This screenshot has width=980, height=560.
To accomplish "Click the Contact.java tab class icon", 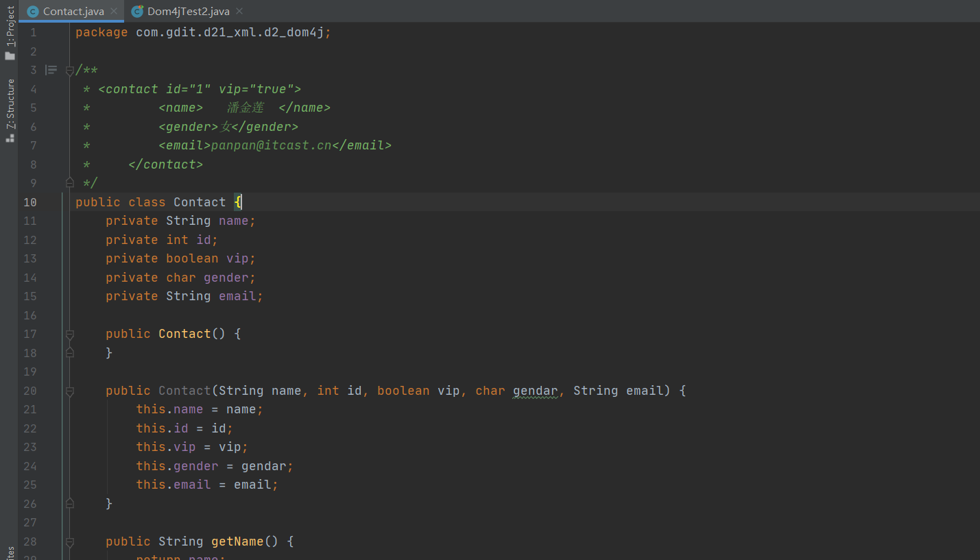I will (32, 12).
